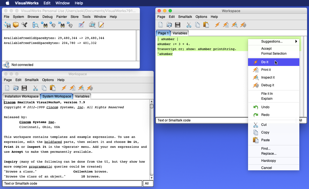The height and width of the screenshot is (189, 309).
Task: Open the Store menu in the launcher window
Action: pos(74,17)
